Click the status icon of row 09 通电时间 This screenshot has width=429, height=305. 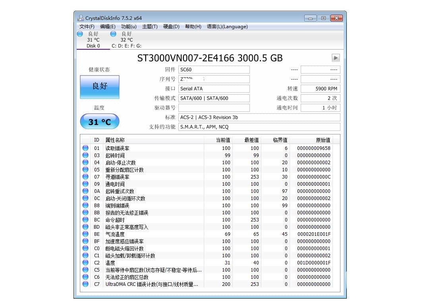(x=85, y=184)
